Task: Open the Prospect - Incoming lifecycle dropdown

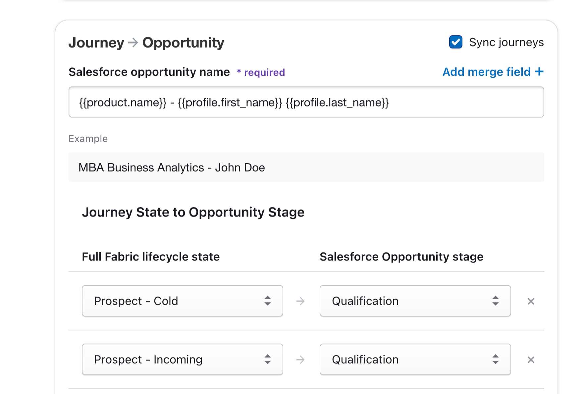Action: [x=176, y=359]
